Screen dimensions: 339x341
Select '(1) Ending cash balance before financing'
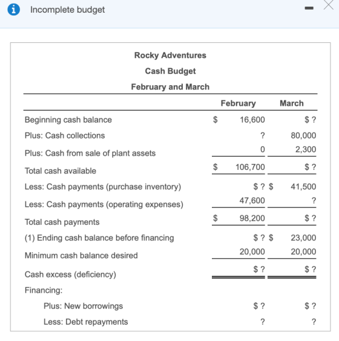tap(99, 238)
